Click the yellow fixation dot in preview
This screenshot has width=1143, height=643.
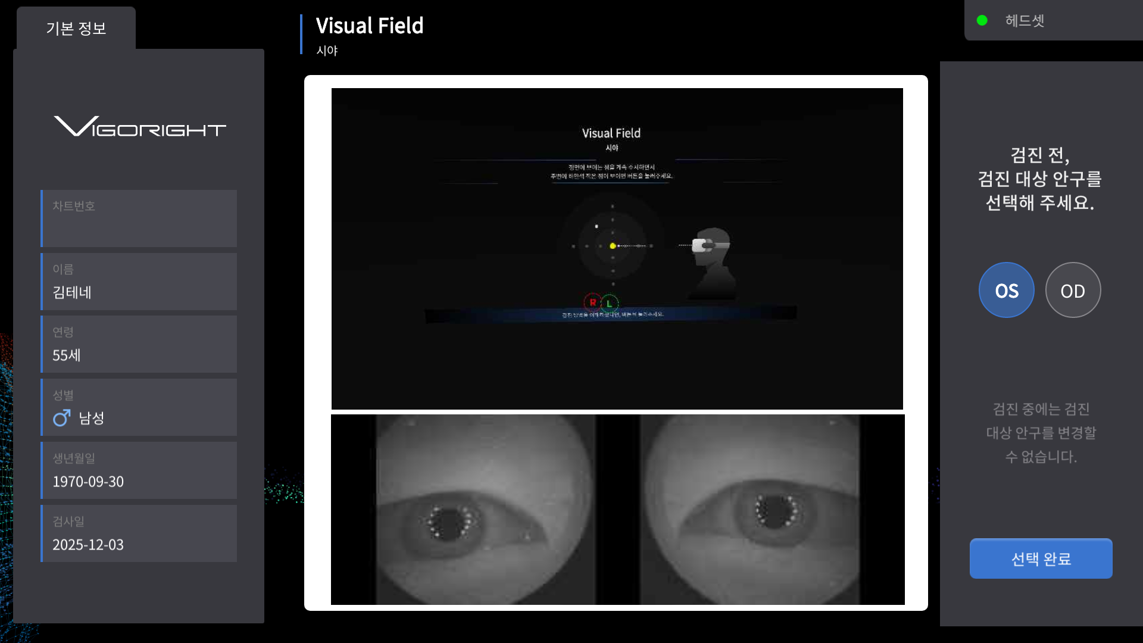tap(613, 246)
